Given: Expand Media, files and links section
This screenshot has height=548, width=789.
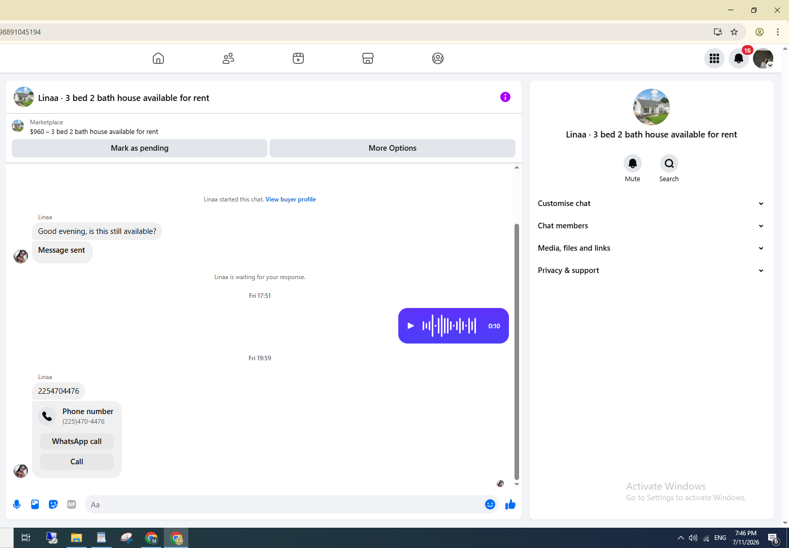Looking at the screenshot, I should [651, 248].
